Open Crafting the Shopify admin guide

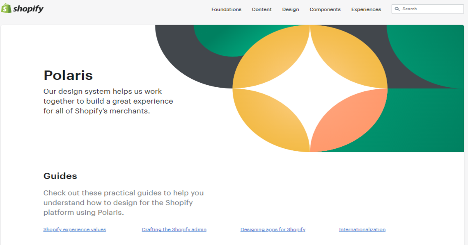click(174, 229)
